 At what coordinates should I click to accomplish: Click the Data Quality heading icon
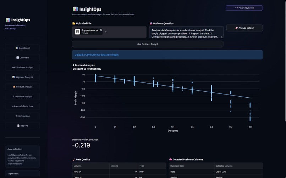[74, 160]
